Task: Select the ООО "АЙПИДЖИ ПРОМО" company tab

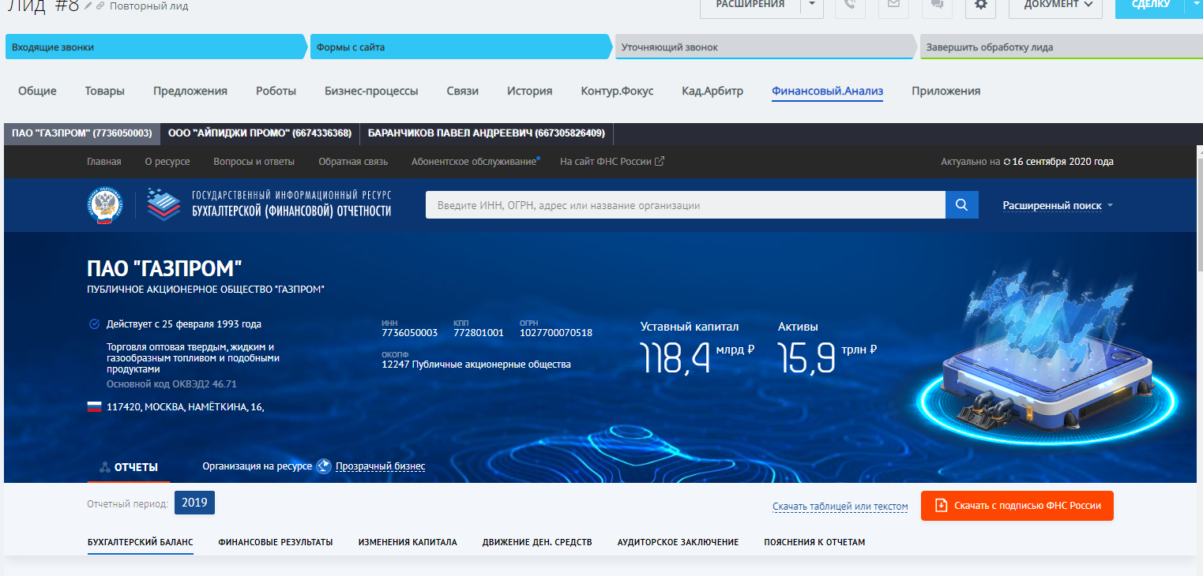Action: click(260, 133)
